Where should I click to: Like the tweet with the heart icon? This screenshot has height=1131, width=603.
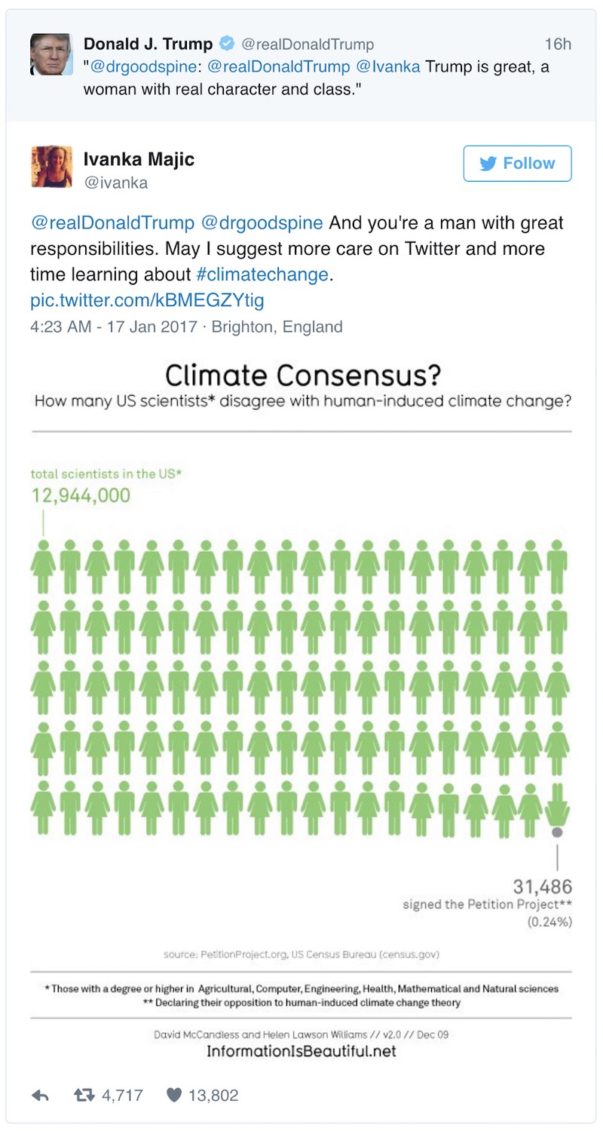pos(174,1095)
